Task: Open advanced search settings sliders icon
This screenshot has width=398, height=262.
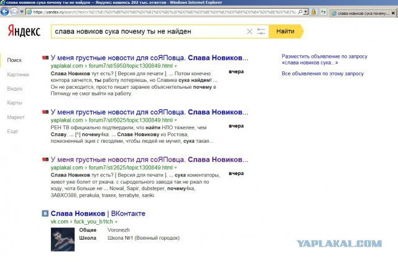Action: 261,32
